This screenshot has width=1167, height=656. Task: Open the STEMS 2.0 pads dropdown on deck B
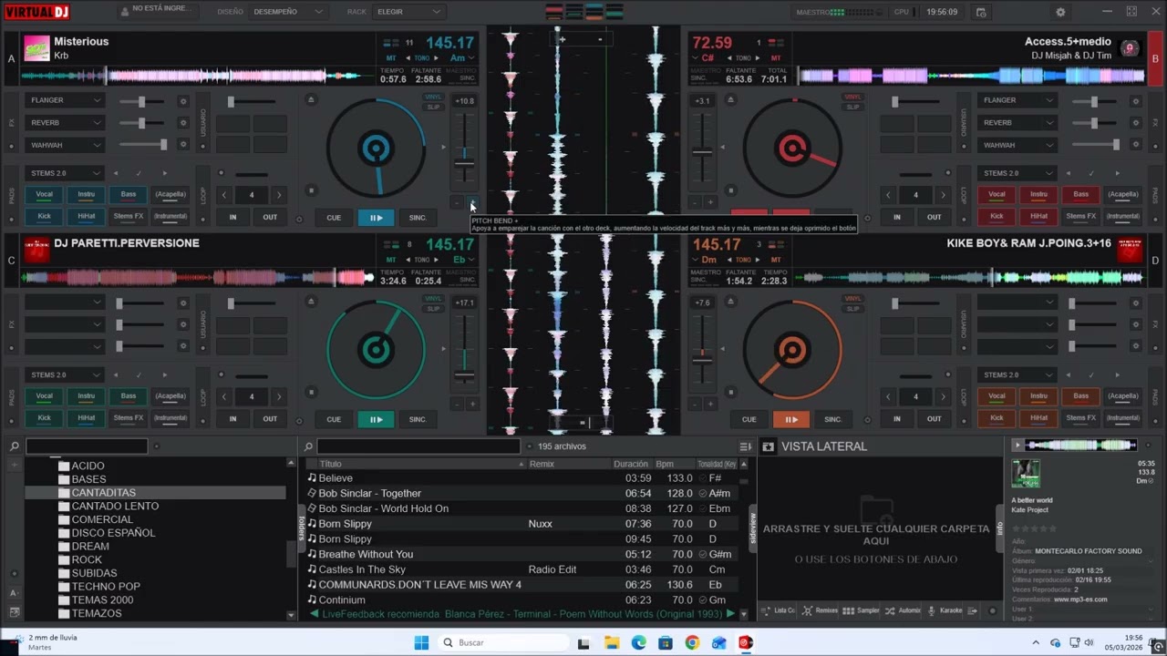pyautogui.click(x=1017, y=173)
